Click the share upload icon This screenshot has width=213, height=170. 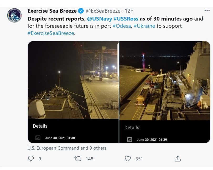(x=178, y=158)
